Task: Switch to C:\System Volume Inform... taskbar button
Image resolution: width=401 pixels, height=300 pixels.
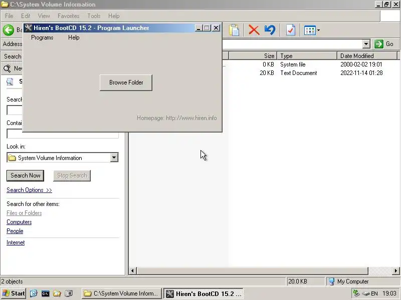Action: (122, 293)
